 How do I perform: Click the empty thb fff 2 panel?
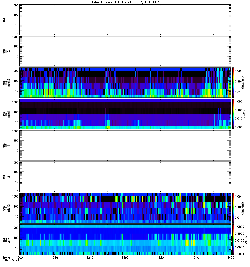[125, 51]
